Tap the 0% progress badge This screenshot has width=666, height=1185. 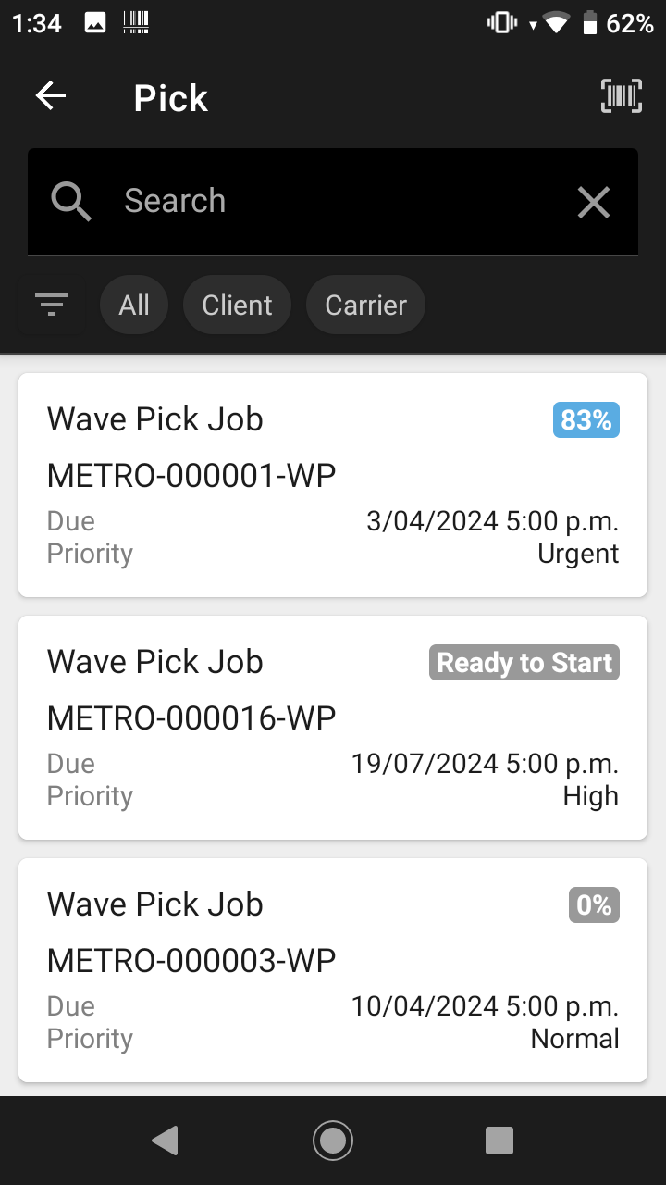(x=594, y=905)
